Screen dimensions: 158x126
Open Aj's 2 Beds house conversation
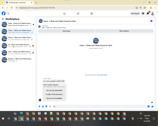point(18,46)
